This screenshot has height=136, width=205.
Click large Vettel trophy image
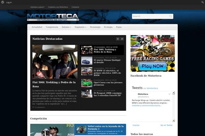point(52,130)
